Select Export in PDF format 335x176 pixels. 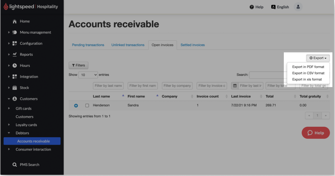pos(308,67)
